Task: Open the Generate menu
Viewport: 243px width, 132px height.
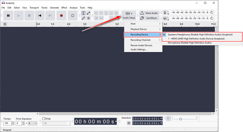Action: pos(54,8)
